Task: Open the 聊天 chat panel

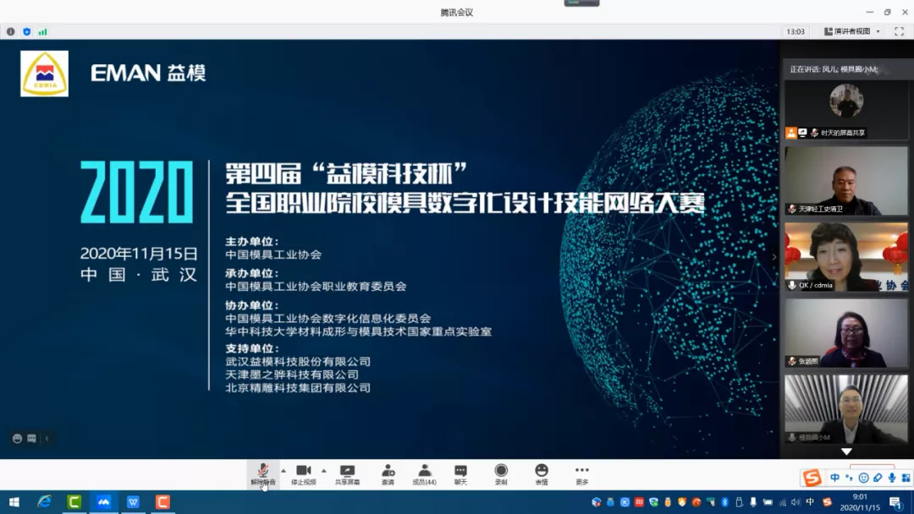Action: [460, 474]
